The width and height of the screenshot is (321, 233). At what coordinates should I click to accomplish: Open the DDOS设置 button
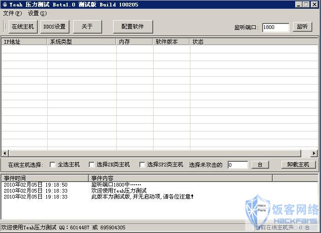tap(55, 27)
